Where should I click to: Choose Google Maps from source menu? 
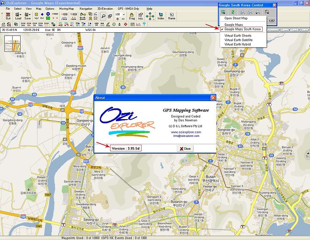(233, 25)
